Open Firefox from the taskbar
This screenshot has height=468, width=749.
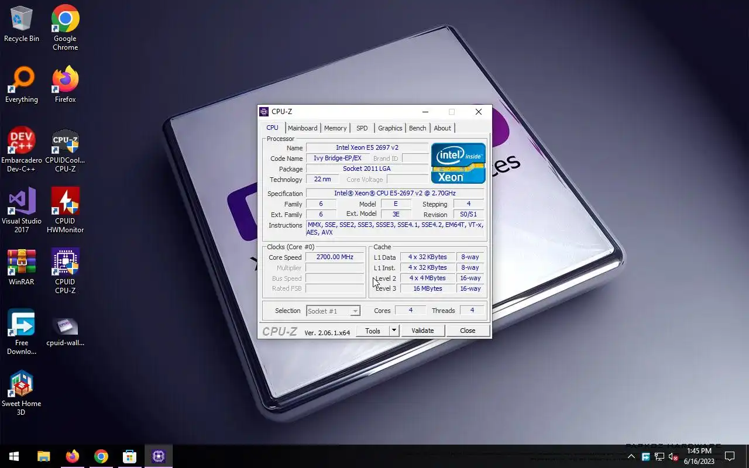tap(73, 456)
